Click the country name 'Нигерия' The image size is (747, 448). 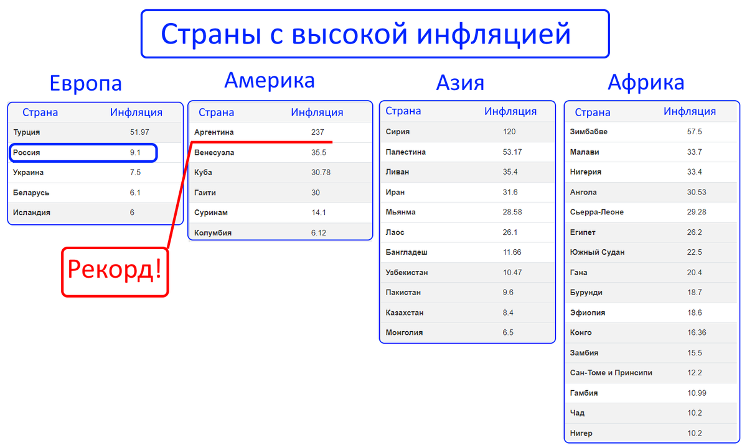[586, 172]
